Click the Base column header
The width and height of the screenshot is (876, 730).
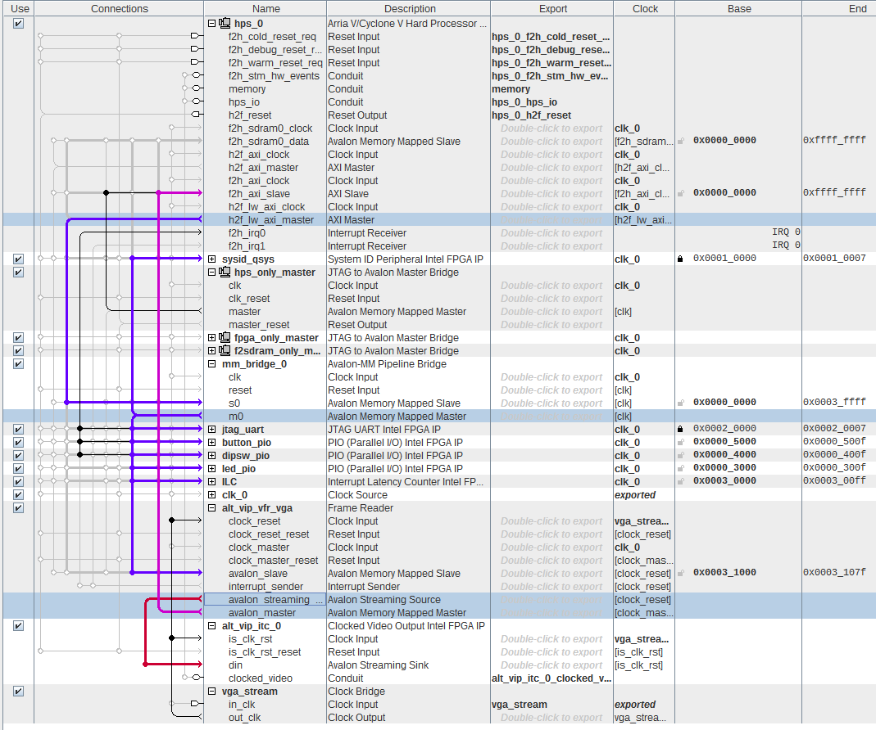point(738,8)
